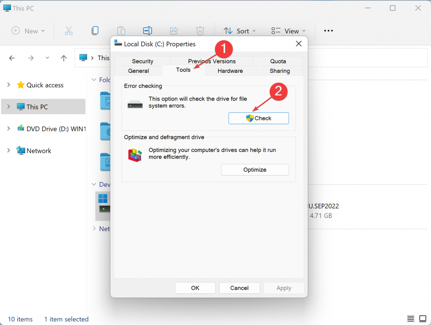
Task: Click the Cut scissors icon in toolbar
Action: click(x=69, y=31)
